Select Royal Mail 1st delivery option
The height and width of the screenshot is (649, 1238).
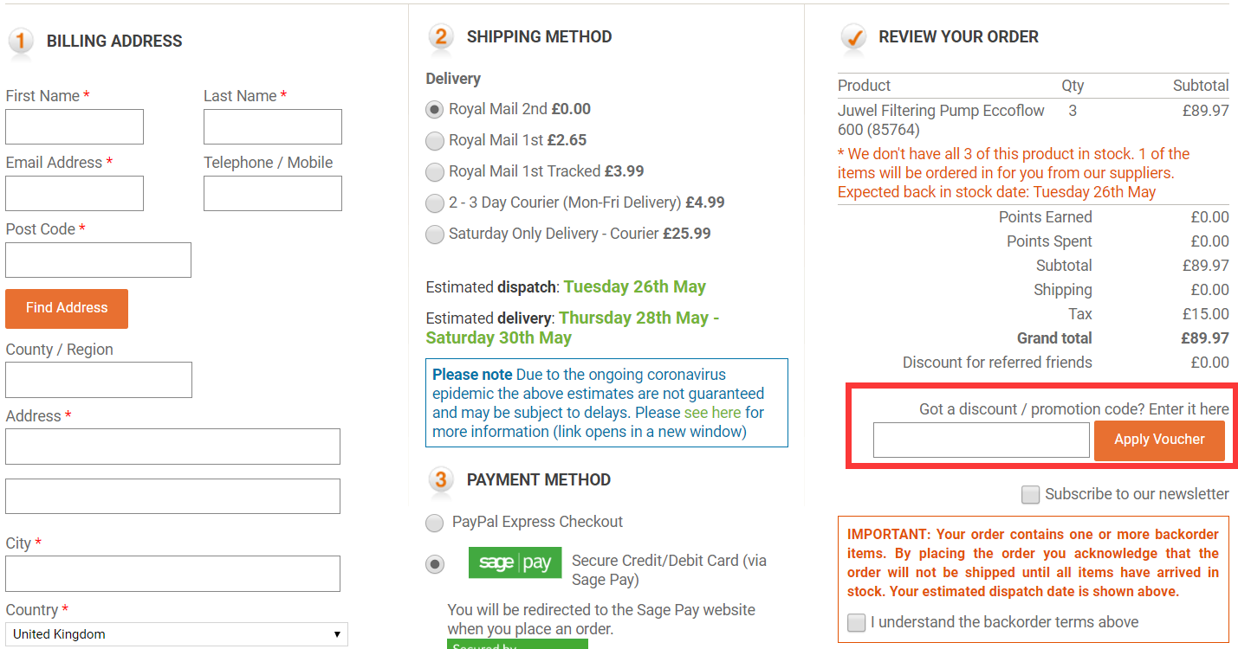(435, 141)
